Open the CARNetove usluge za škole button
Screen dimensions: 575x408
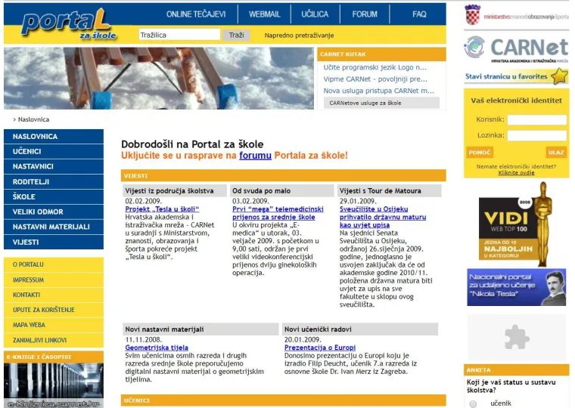[381, 103]
